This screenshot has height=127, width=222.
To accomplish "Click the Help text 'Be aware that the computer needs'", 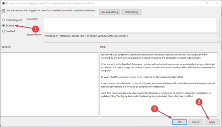I will click(142, 77).
